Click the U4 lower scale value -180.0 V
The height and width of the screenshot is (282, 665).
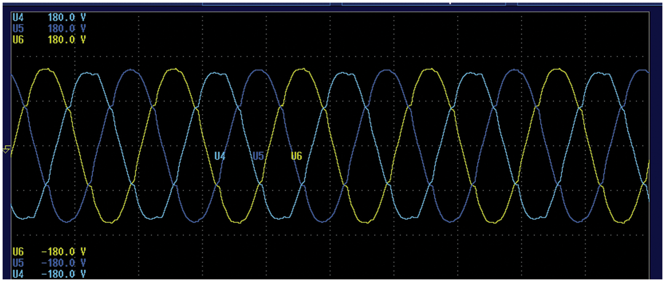tap(63, 273)
